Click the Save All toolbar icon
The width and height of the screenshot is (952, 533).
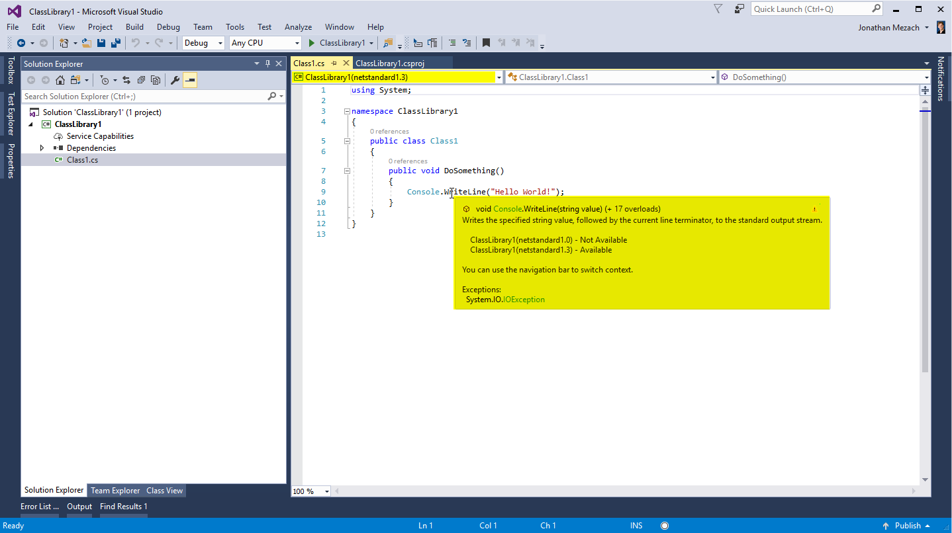coord(116,43)
